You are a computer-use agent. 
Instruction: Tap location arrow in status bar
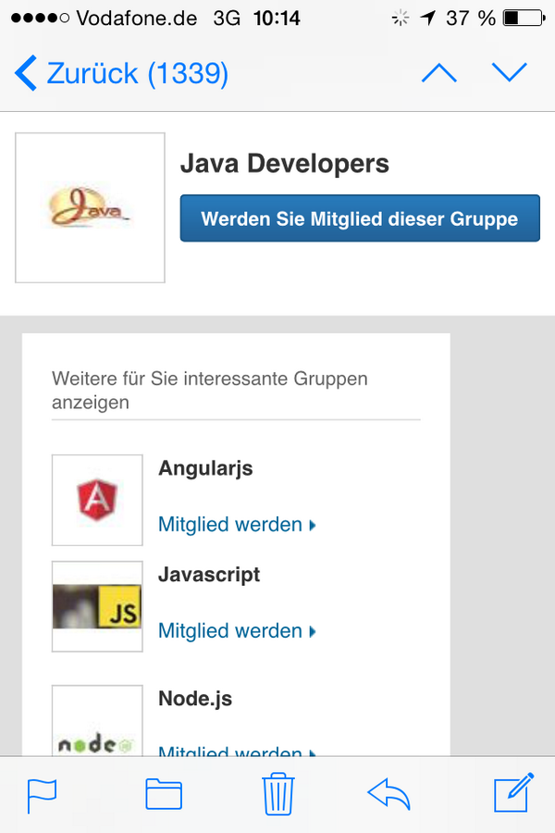coord(428,19)
